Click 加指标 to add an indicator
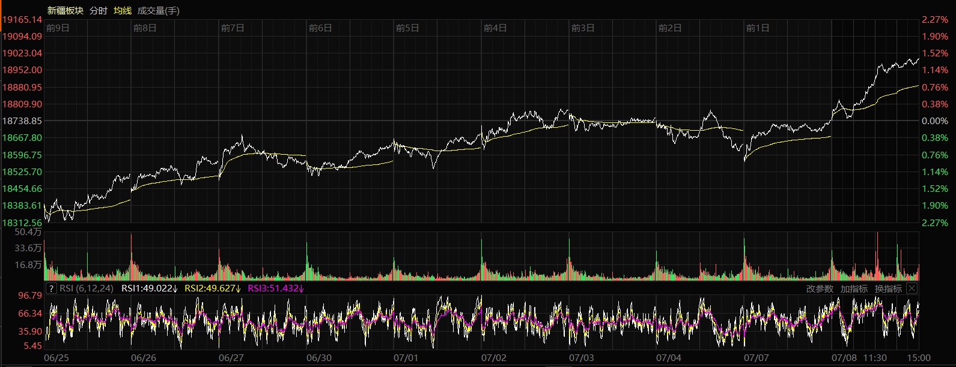Image resolution: width=956 pixels, height=367 pixels. click(x=854, y=288)
